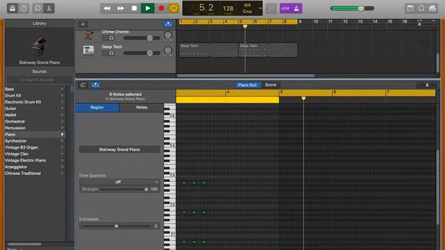Toggle headphones solo on Chime Chords track

click(111, 38)
